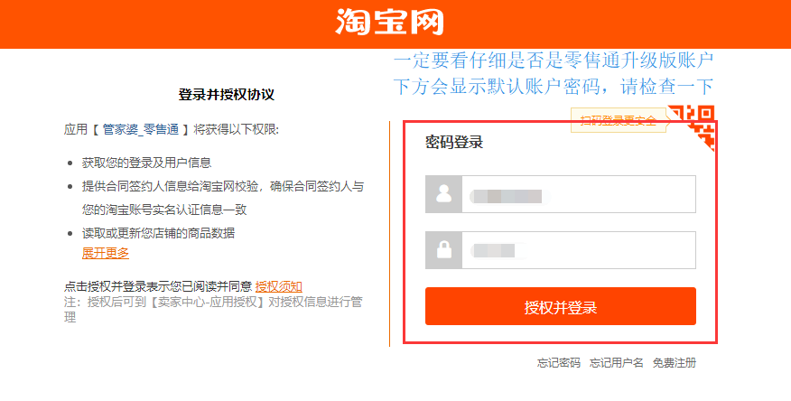Click the 淘宝网 logo in the header
Image resolution: width=791 pixels, height=401 pixels.
point(389,22)
